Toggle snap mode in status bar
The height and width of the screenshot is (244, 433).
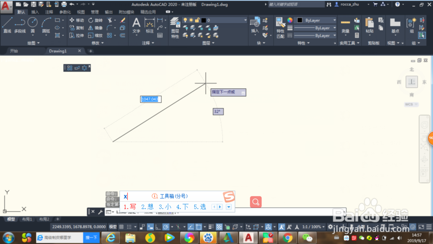129,227
